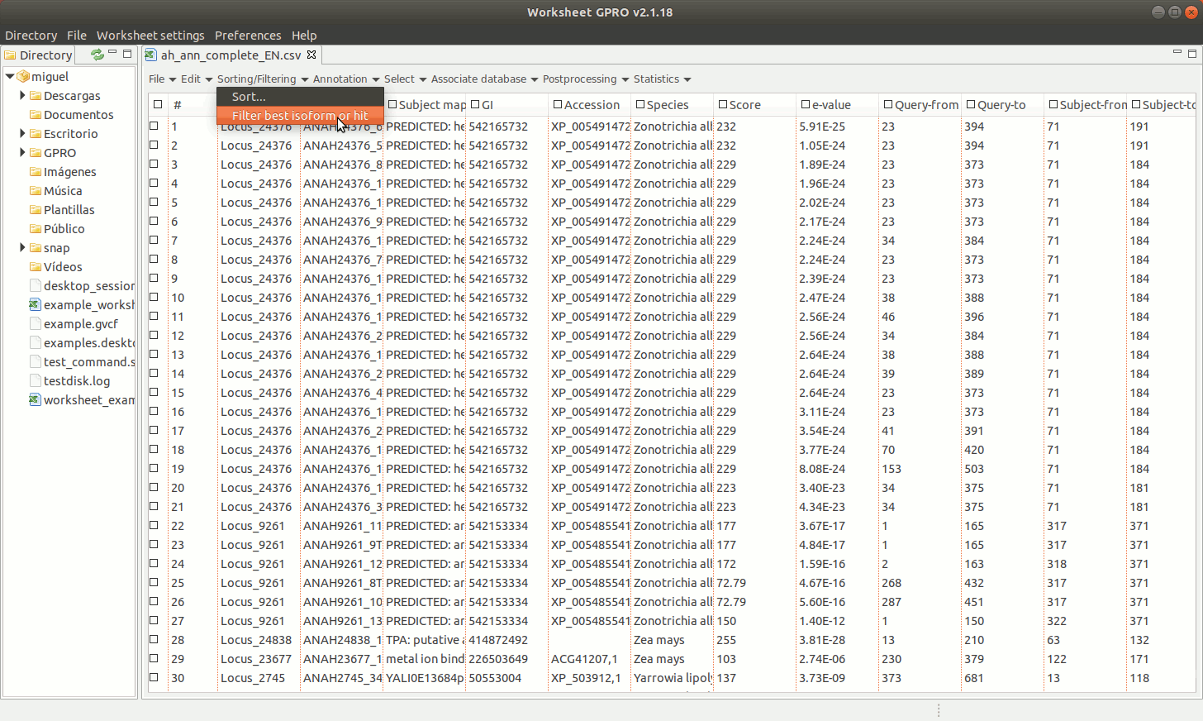Viewport: 1203px width, 721px height.
Task: Expand the GPRO folder tree node
Action: 22,153
